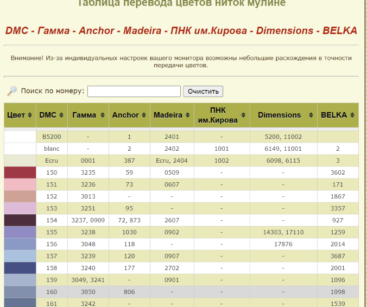Click Гамма cell '3237, 0909'

88,220
